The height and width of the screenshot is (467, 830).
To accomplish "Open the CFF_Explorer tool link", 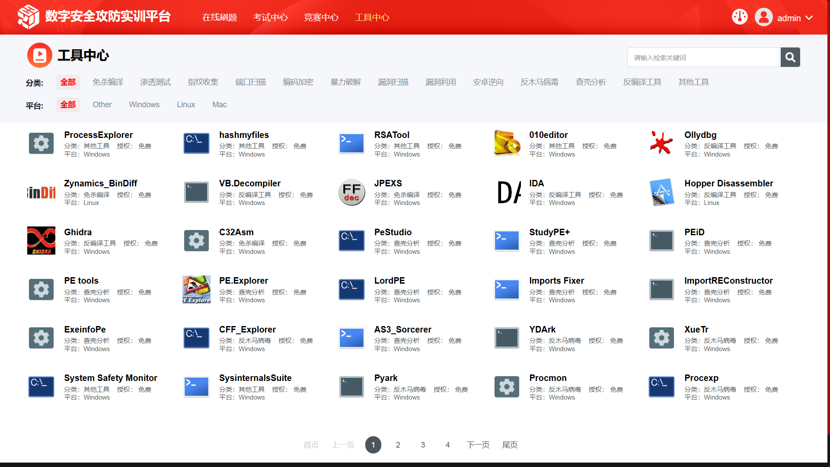I will [247, 329].
